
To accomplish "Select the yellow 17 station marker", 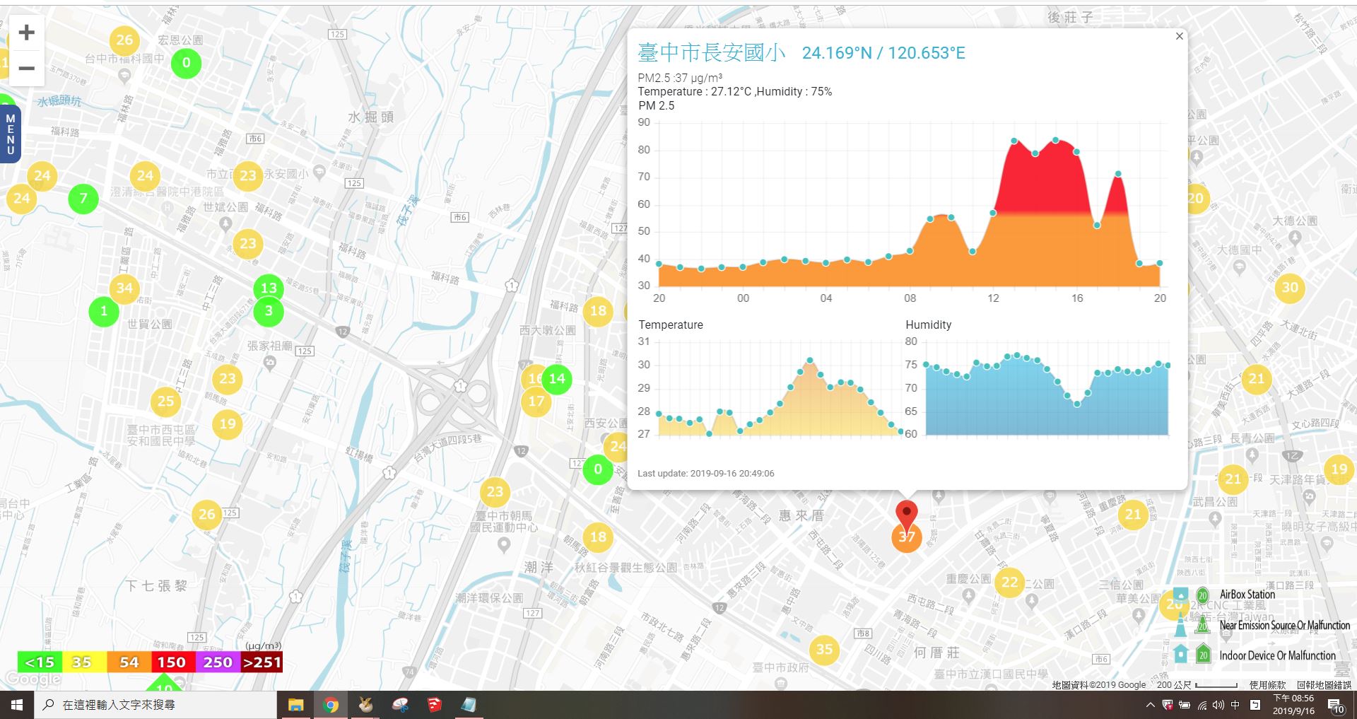I will pyautogui.click(x=536, y=402).
